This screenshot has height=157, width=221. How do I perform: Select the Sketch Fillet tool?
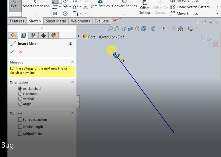pos(75,13)
